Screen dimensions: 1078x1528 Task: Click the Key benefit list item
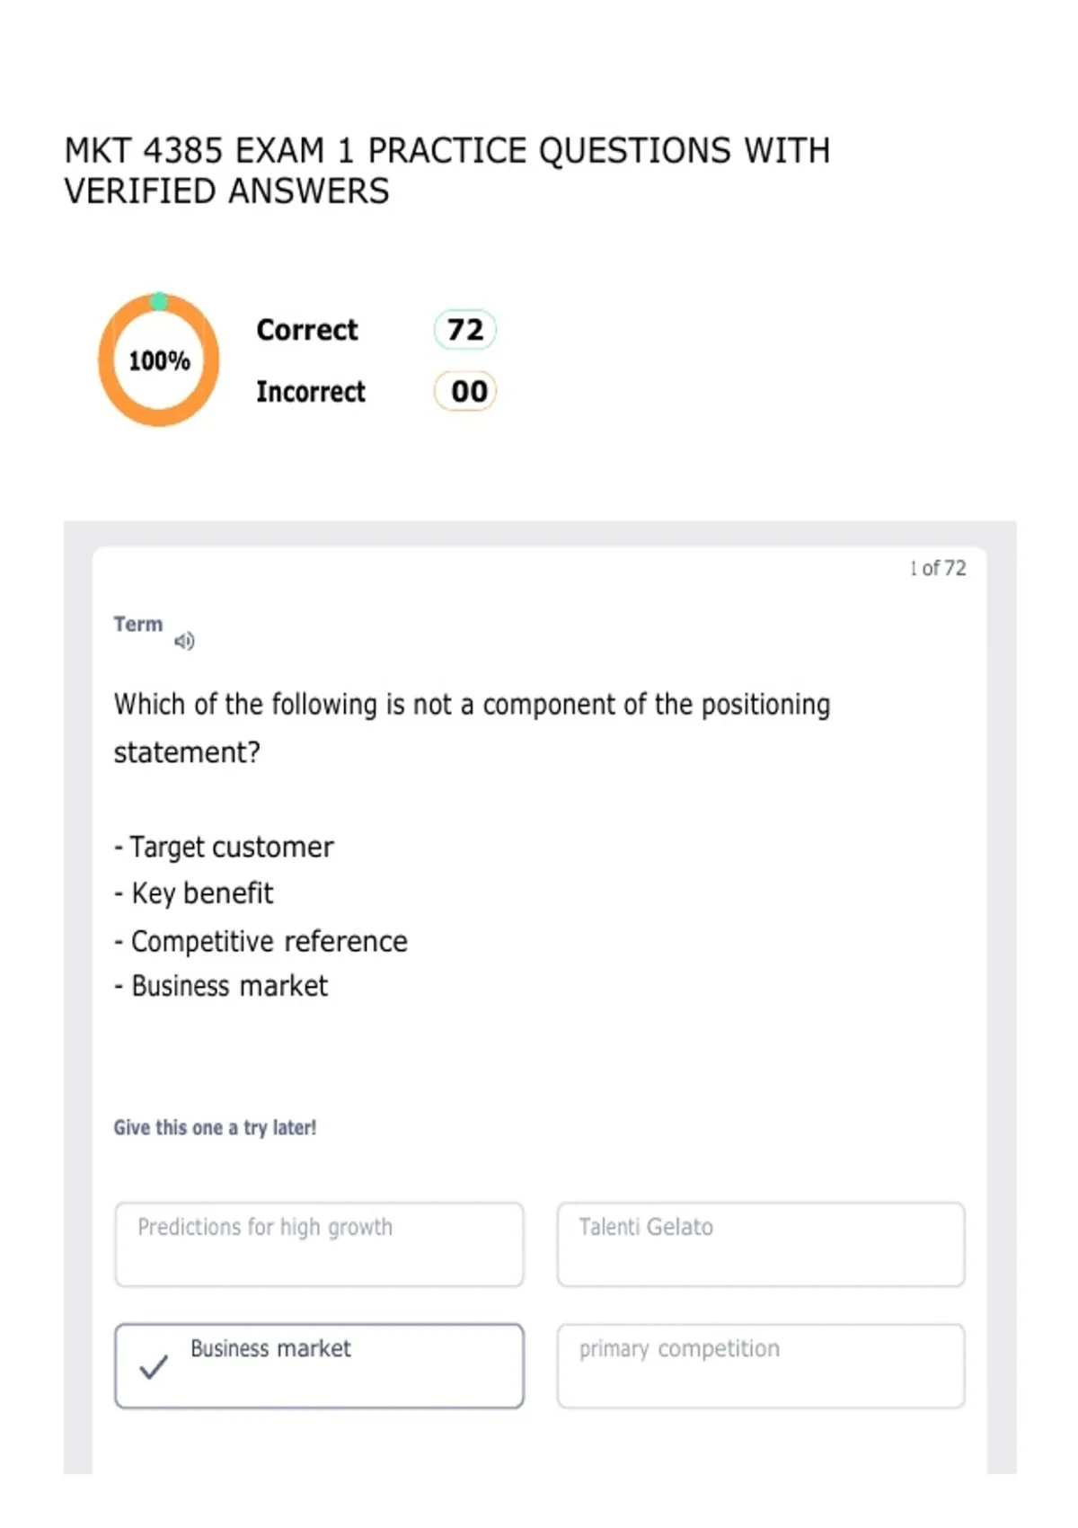point(193,893)
